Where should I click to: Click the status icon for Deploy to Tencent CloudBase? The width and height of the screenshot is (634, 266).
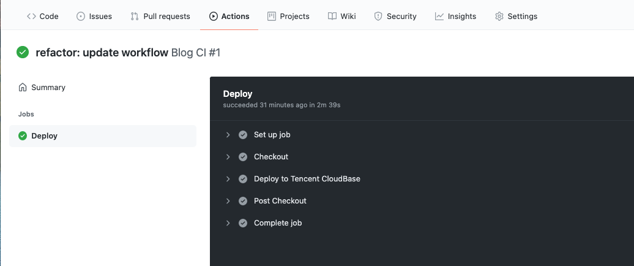tap(243, 179)
